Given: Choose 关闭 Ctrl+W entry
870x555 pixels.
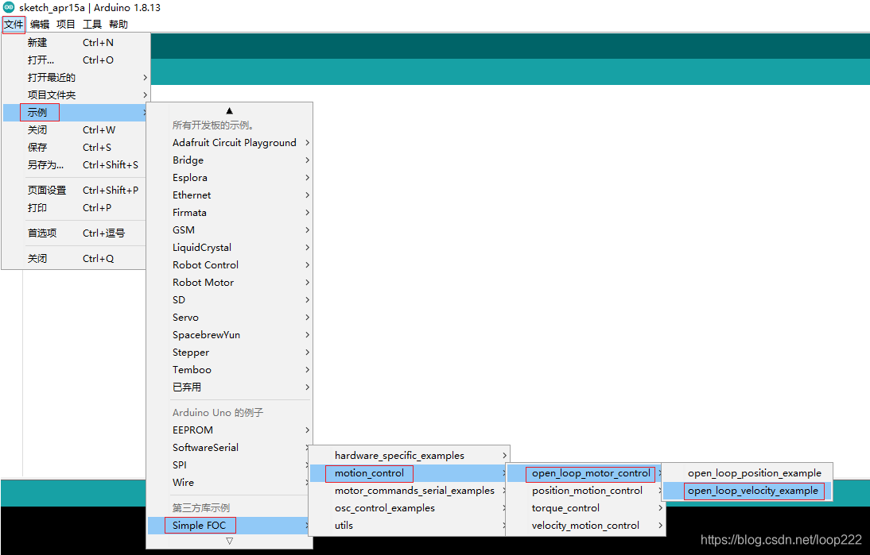Looking at the screenshot, I should click(76, 129).
